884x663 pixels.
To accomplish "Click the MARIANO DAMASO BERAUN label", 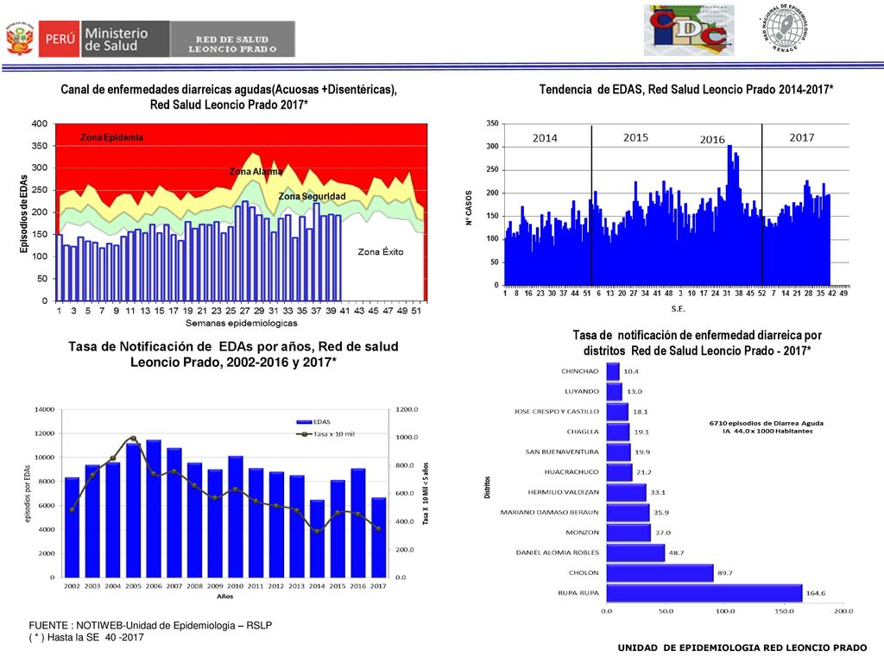I will (x=550, y=512).
